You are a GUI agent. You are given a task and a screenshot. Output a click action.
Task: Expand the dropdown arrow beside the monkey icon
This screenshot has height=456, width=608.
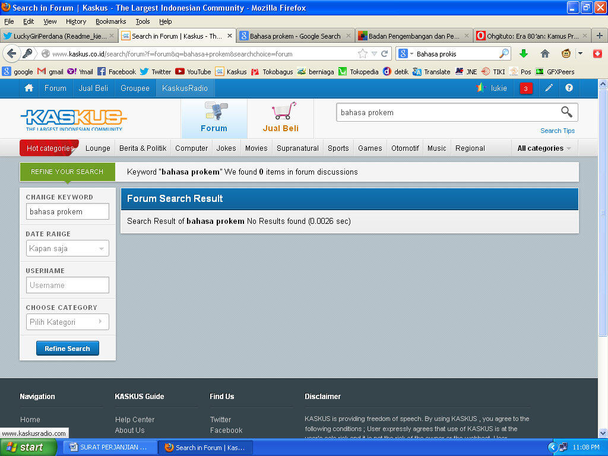(581, 53)
